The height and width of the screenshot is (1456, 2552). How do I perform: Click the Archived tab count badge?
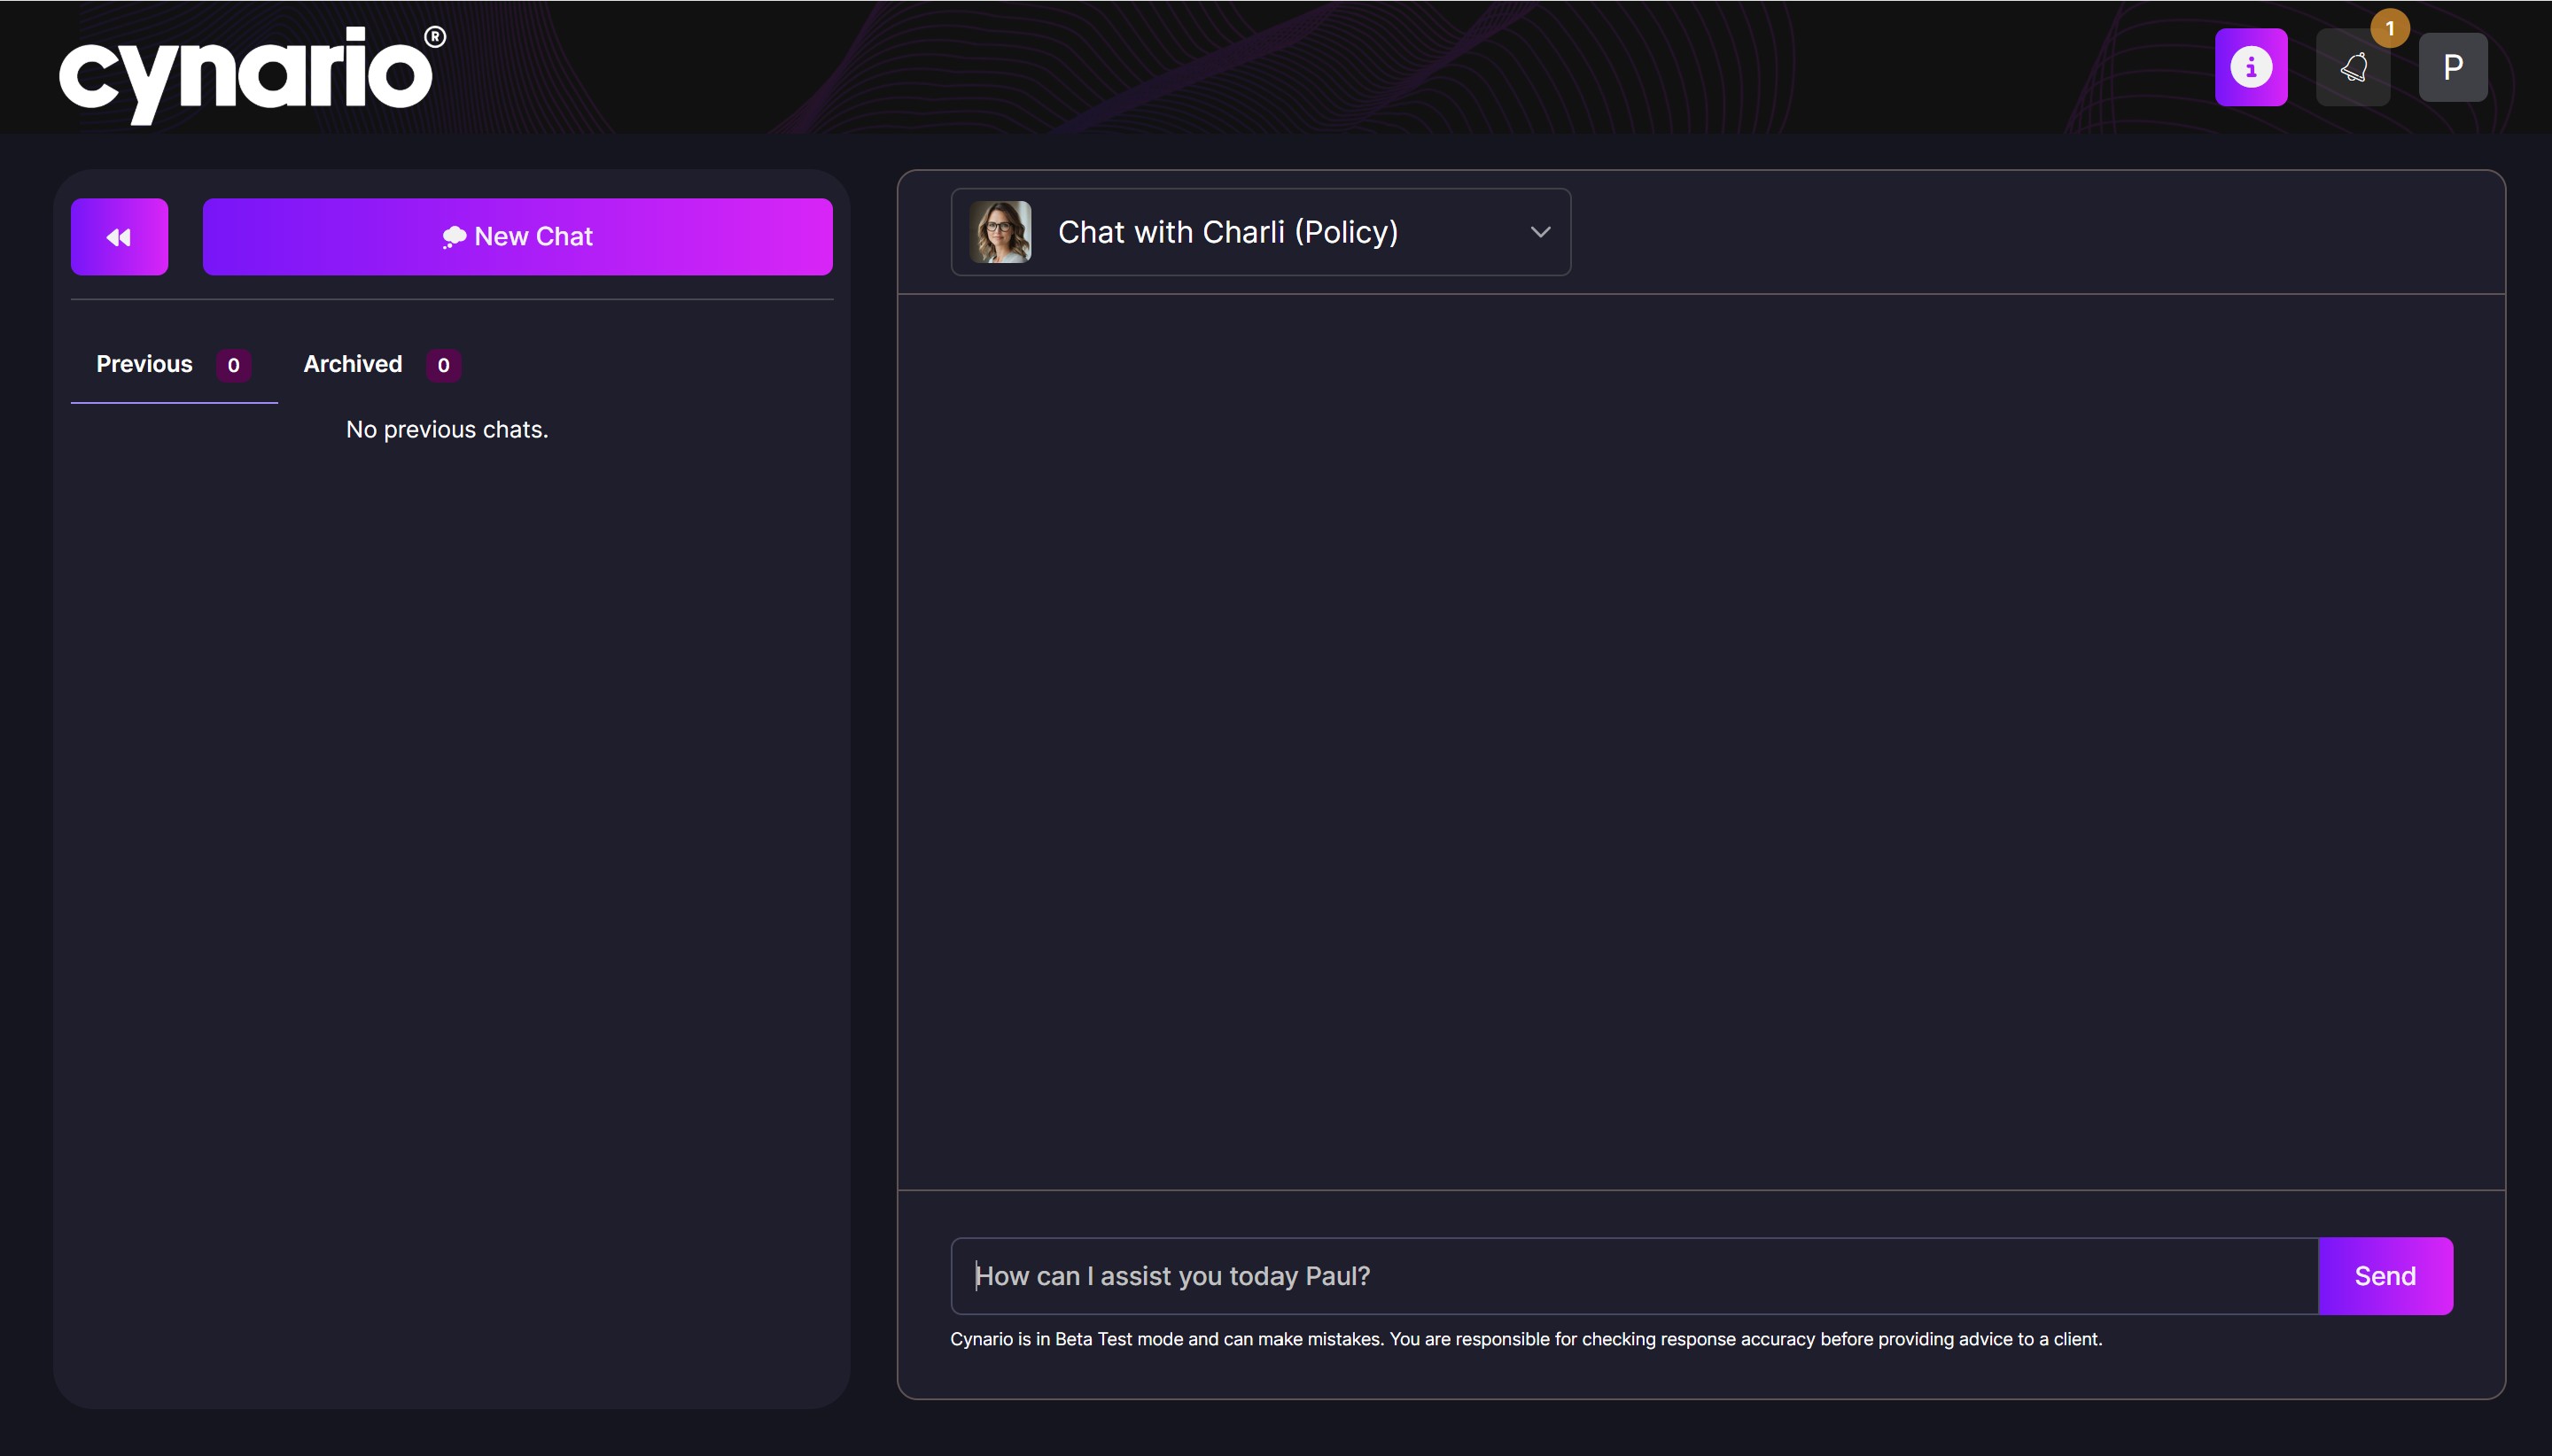click(x=443, y=365)
